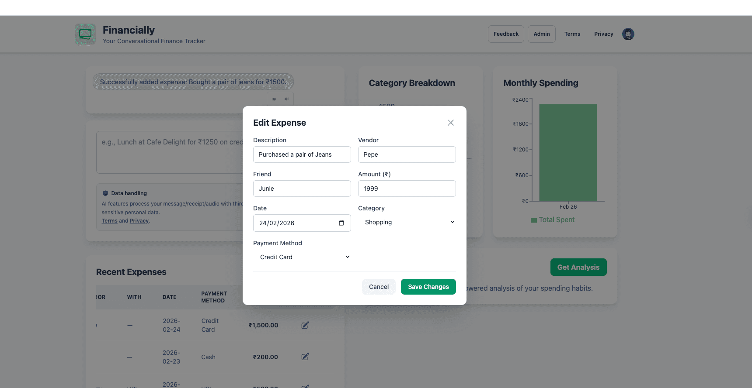Click the expense message input box
The width and height of the screenshot is (752, 388).
click(170, 152)
